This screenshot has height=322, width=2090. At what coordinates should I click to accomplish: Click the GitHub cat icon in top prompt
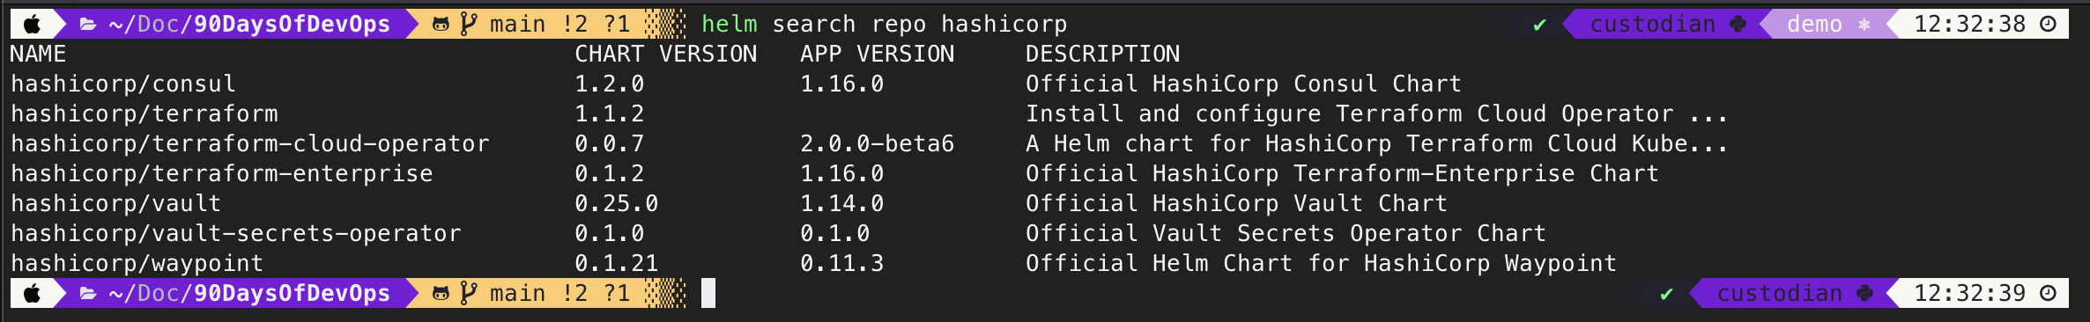point(441,25)
